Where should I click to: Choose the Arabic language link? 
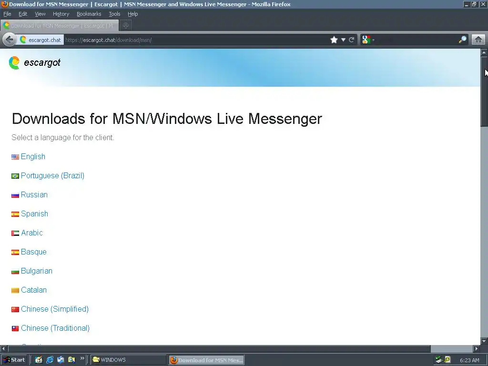(x=32, y=233)
